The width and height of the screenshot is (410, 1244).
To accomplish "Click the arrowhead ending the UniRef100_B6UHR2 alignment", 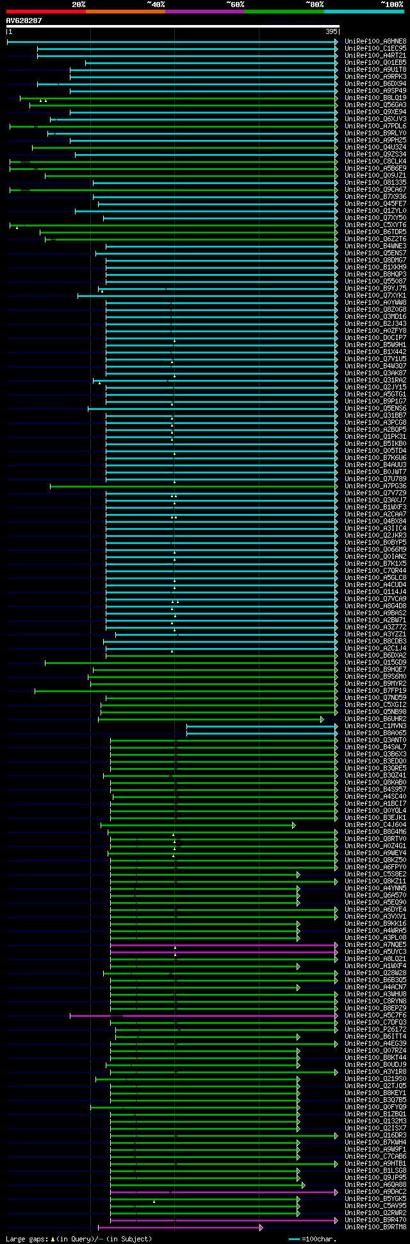I will click(322, 719).
